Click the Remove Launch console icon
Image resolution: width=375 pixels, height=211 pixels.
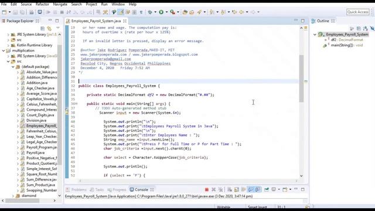[x=213, y=189]
